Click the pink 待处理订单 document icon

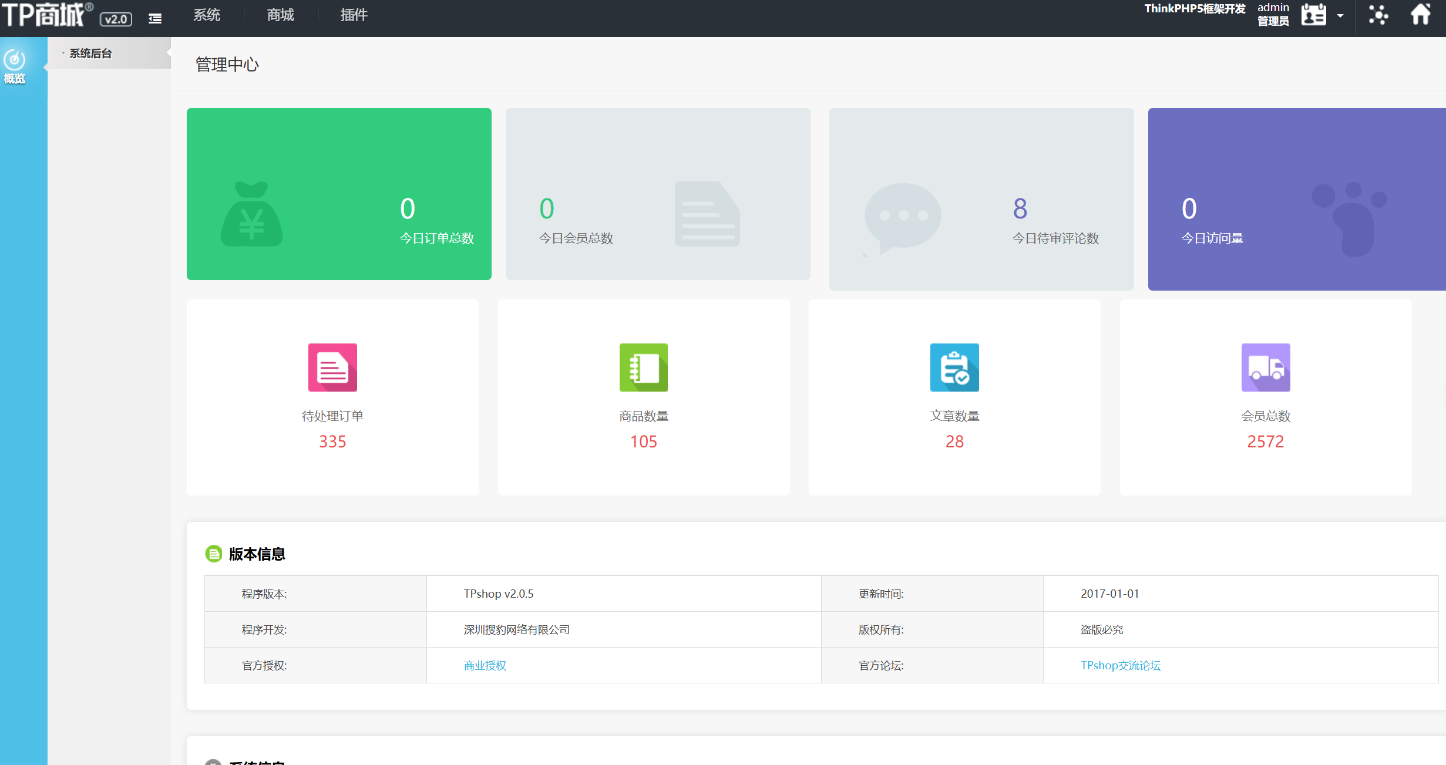pos(332,368)
